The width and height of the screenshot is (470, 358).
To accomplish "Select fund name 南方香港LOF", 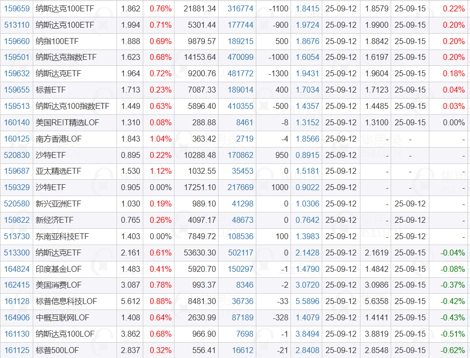I will (x=59, y=139).
